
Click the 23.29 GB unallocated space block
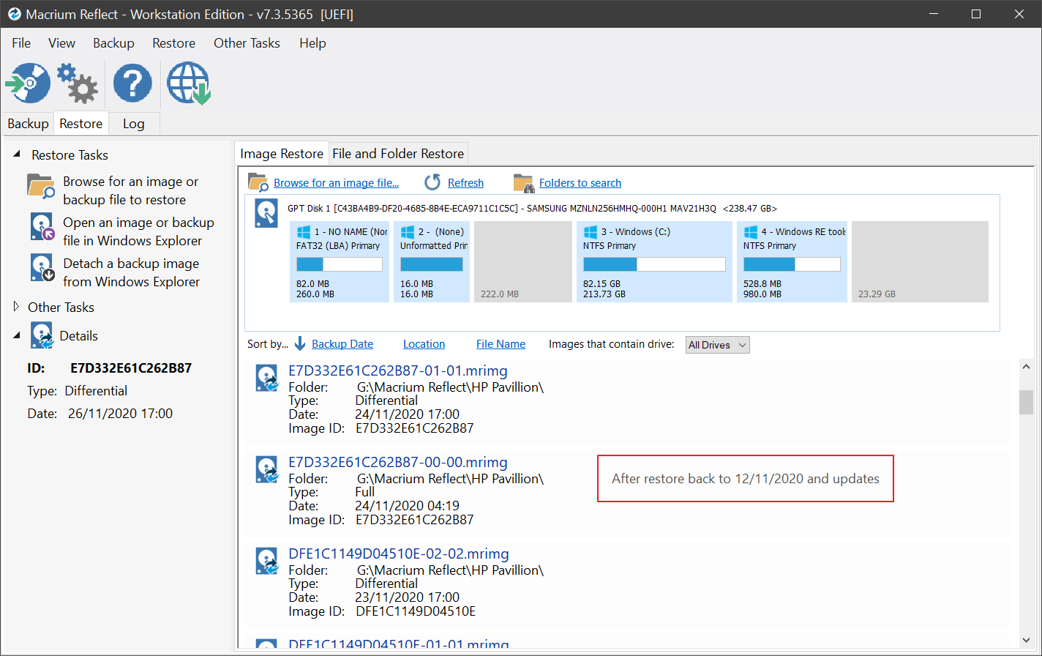click(x=920, y=261)
